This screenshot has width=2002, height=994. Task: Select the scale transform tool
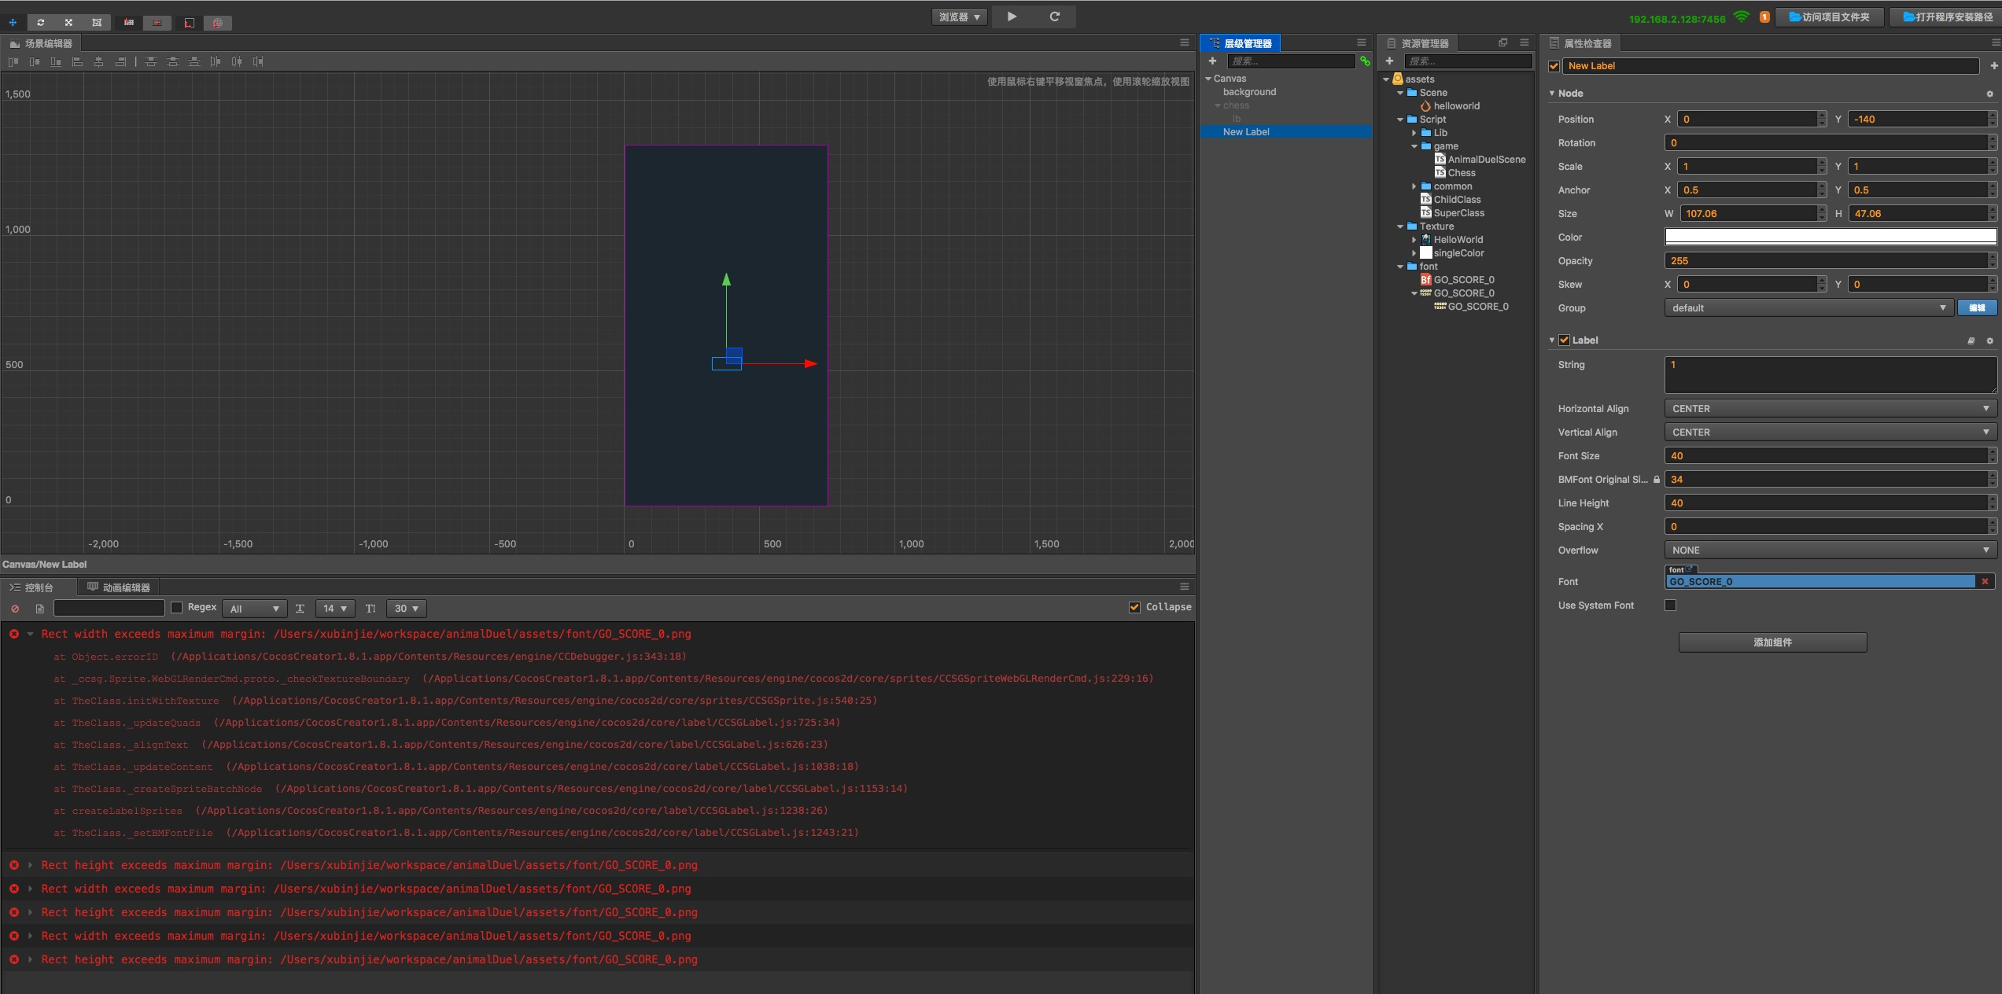pos(68,22)
